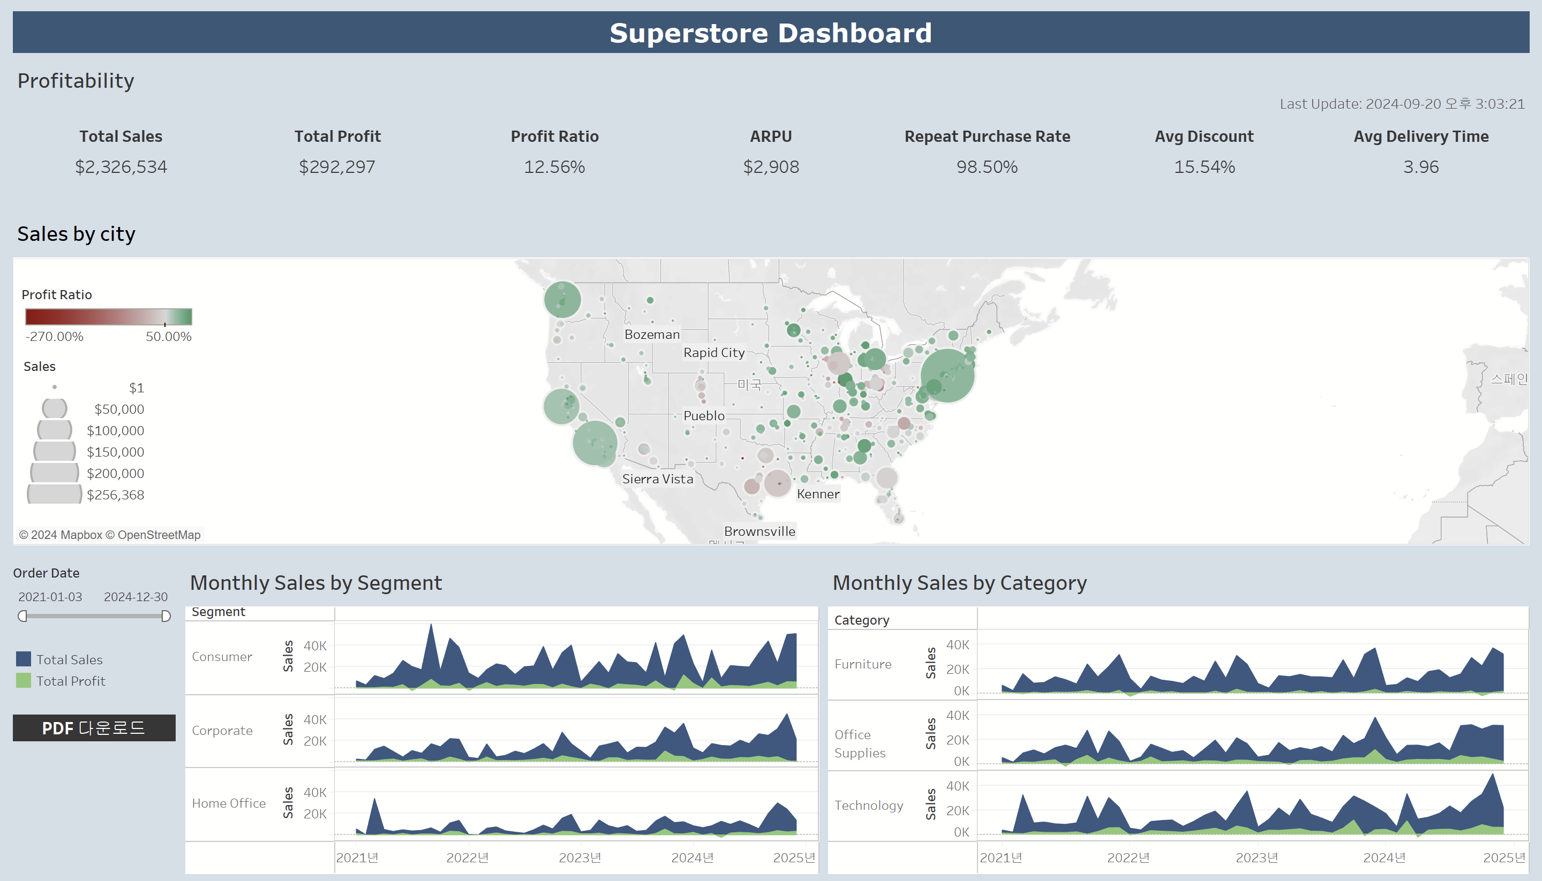Click the Total Sales blue legend swatch
This screenshot has width=1542, height=881.
pyautogui.click(x=24, y=659)
